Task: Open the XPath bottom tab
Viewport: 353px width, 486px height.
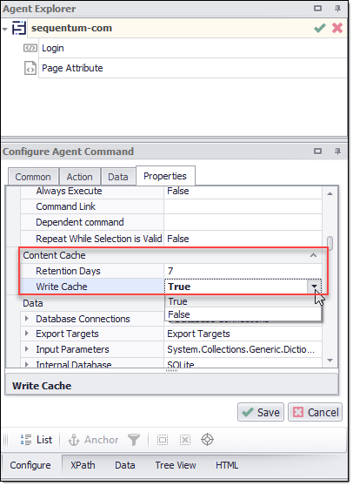Action: tap(83, 466)
